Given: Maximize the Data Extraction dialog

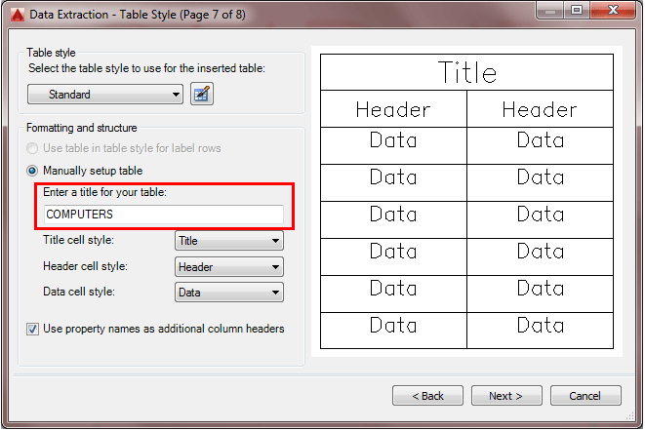Looking at the screenshot, I should (x=577, y=10).
